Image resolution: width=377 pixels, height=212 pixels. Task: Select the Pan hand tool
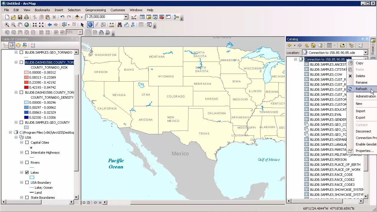click(x=20, y=25)
